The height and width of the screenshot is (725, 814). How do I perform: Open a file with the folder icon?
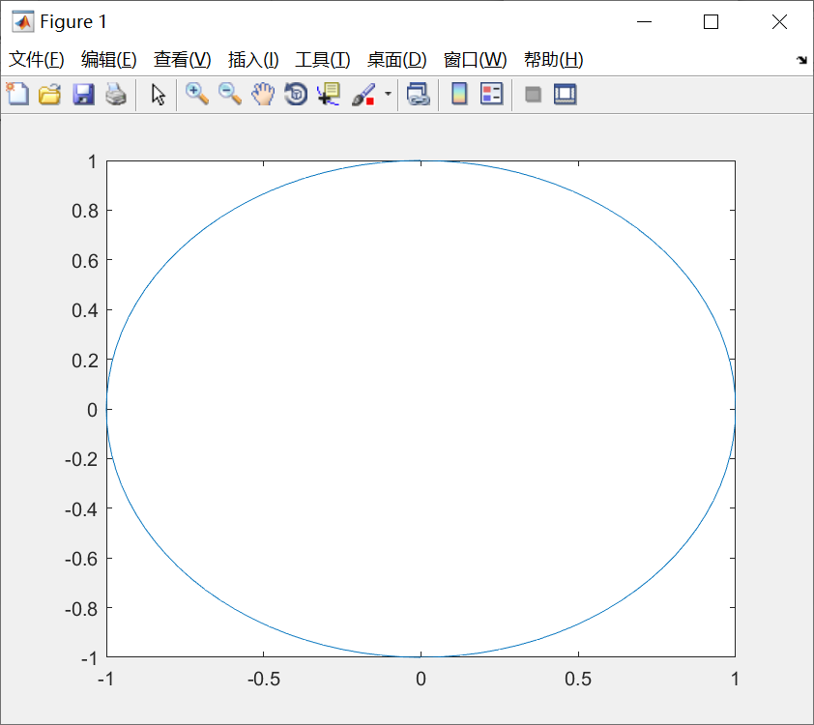pyautogui.click(x=50, y=95)
